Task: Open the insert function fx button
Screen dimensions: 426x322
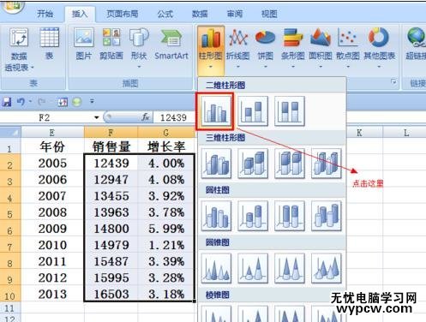Action: tap(146, 117)
